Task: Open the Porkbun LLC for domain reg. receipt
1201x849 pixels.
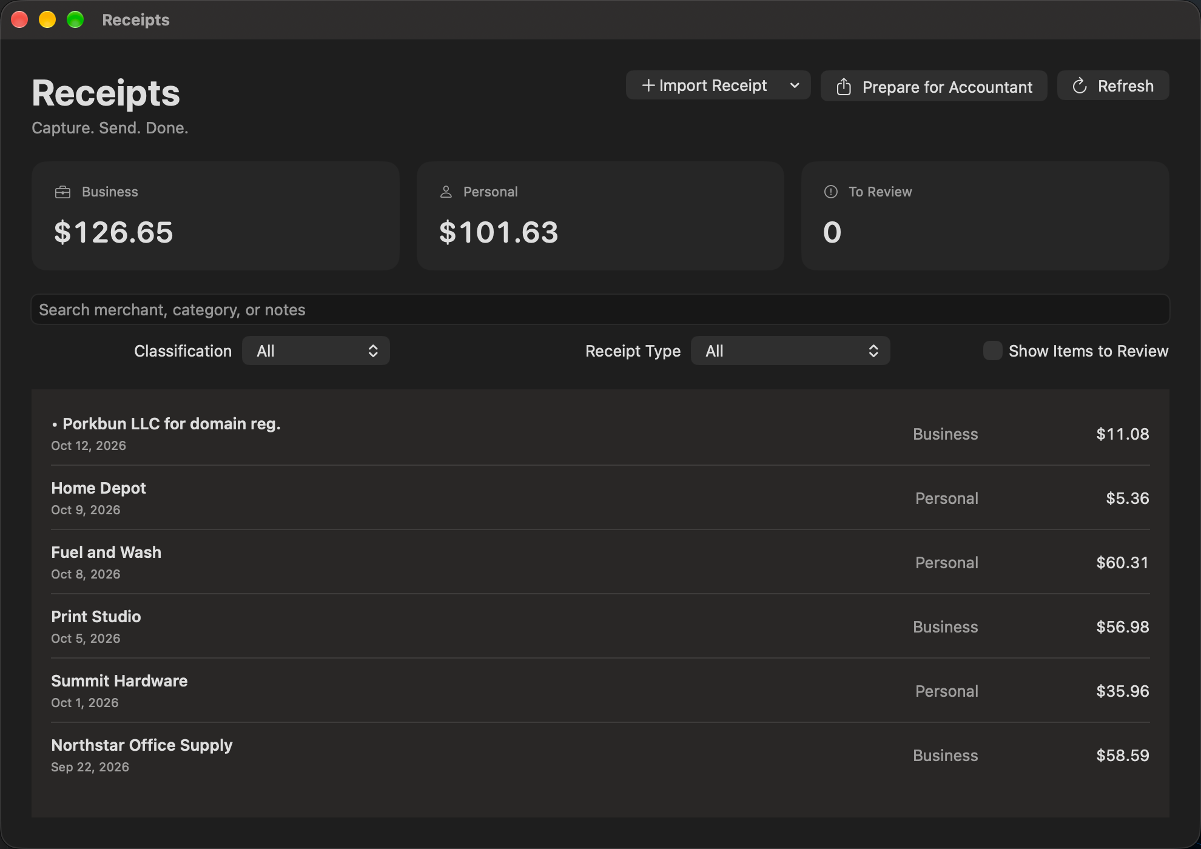Action: [x=600, y=434]
